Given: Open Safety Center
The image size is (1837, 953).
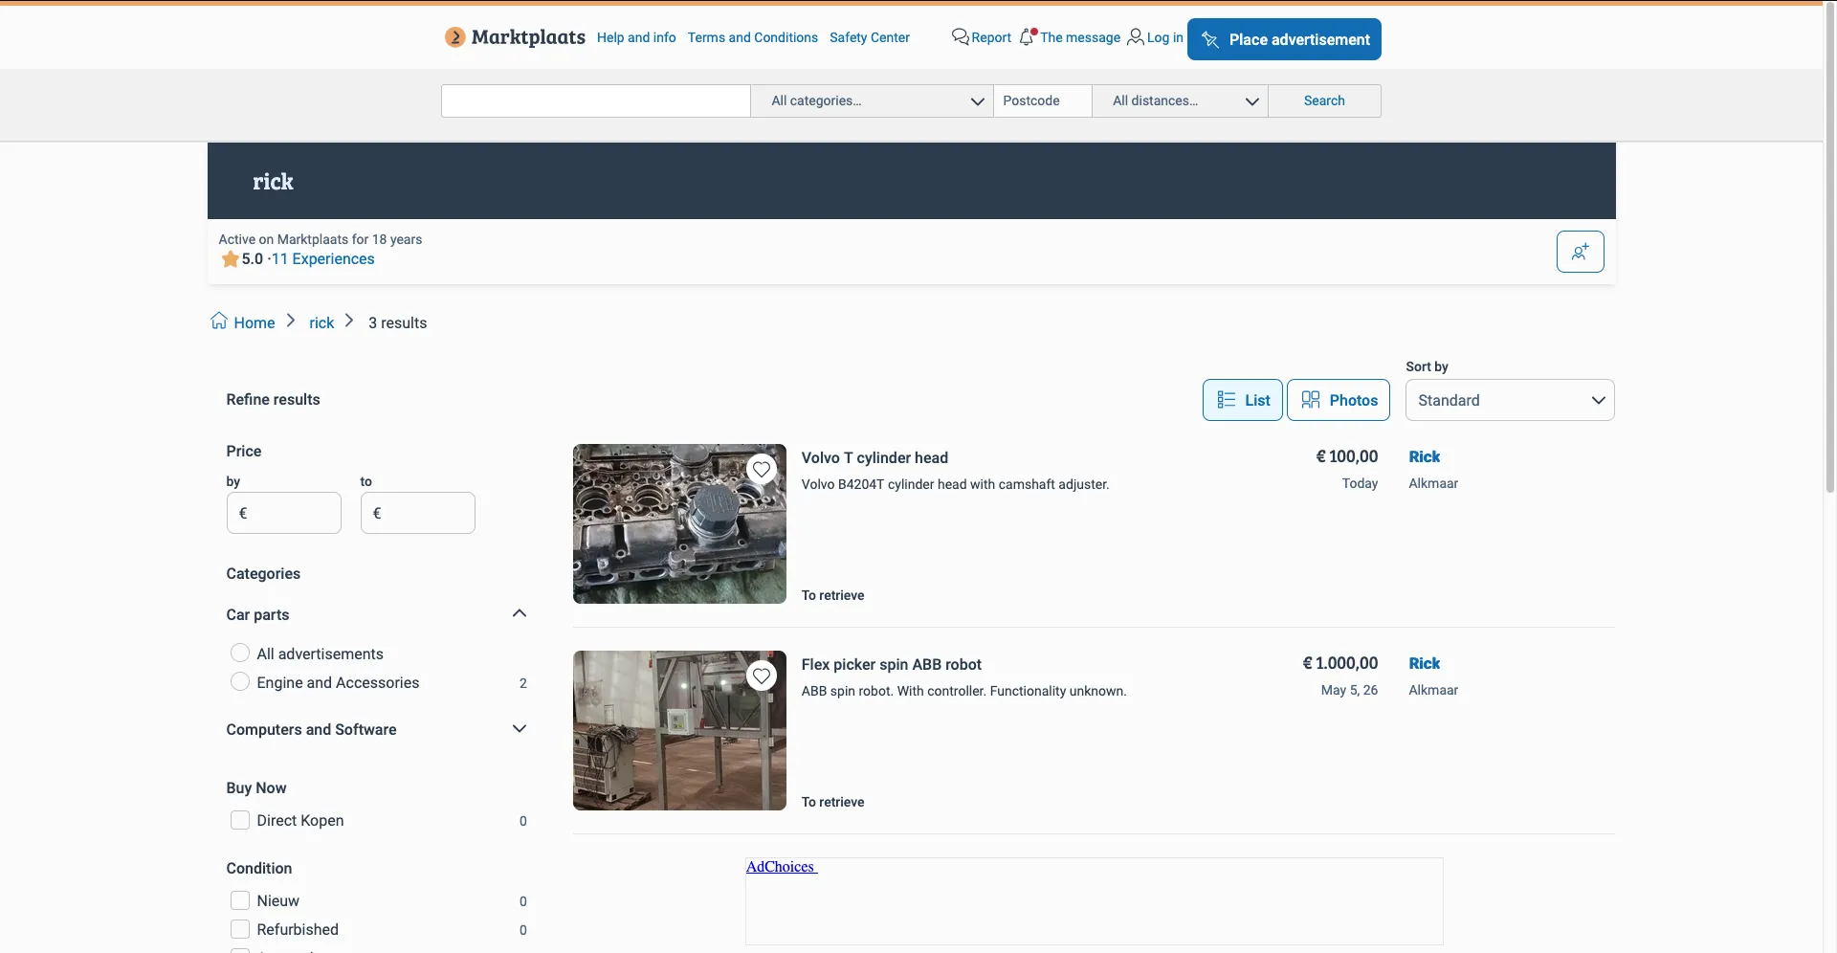Looking at the screenshot, I should point(870,37).
